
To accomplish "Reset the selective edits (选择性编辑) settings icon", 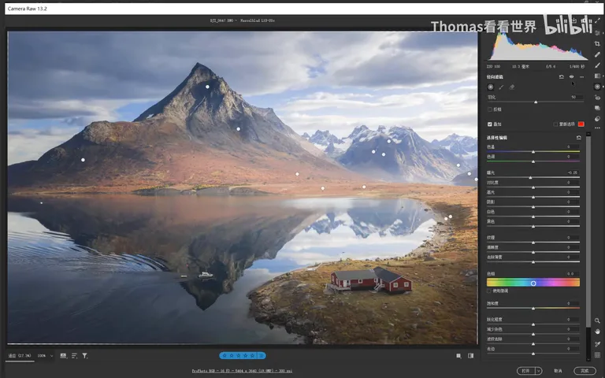I will tap(578, 137).
